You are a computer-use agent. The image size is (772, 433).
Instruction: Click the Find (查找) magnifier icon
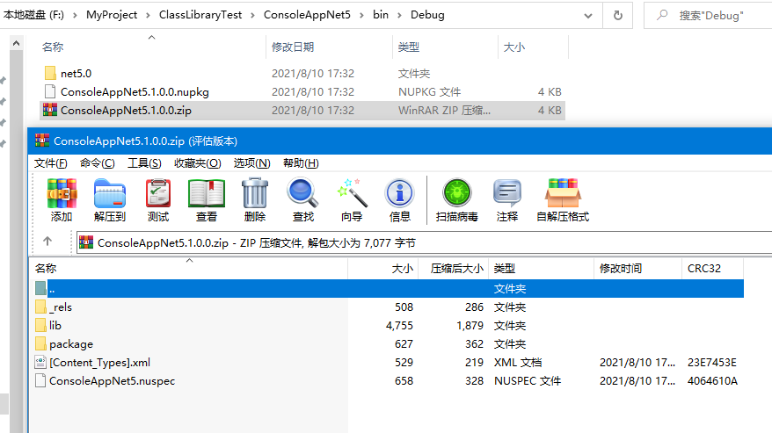(x=302, y=194)
